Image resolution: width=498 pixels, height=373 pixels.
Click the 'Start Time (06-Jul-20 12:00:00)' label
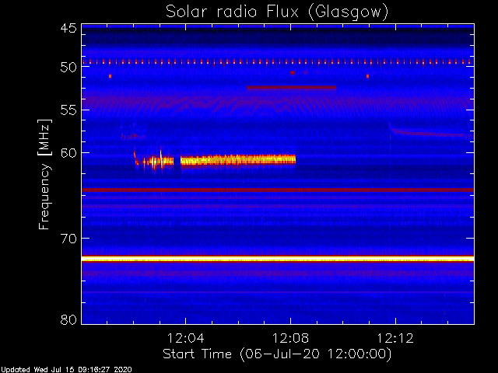click(x=277, y=354)
